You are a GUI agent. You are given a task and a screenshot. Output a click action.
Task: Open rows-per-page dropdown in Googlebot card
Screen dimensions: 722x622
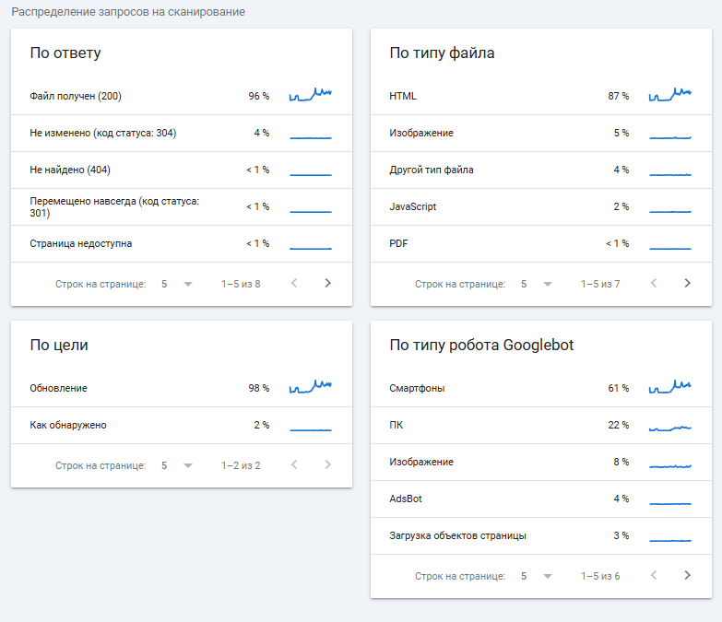536,576
